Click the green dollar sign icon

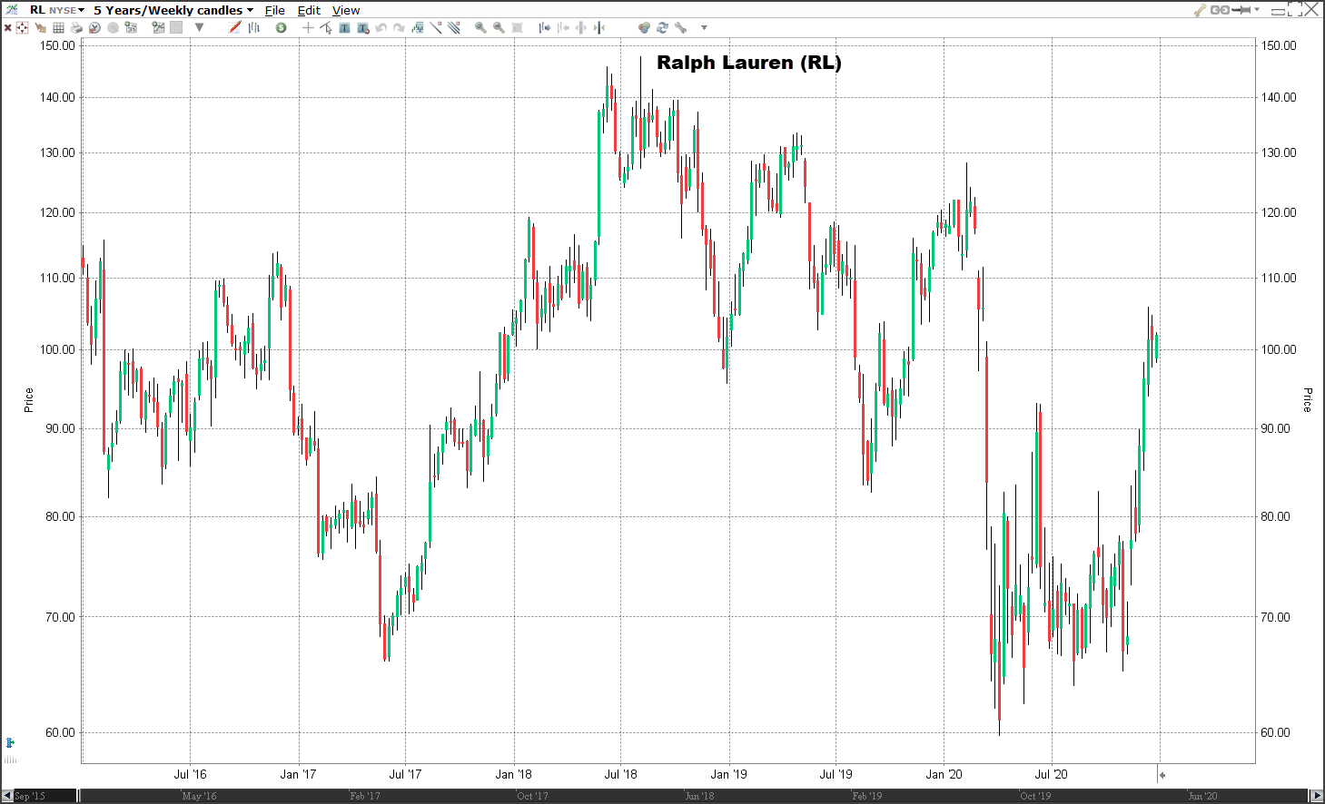click(281, 28)
